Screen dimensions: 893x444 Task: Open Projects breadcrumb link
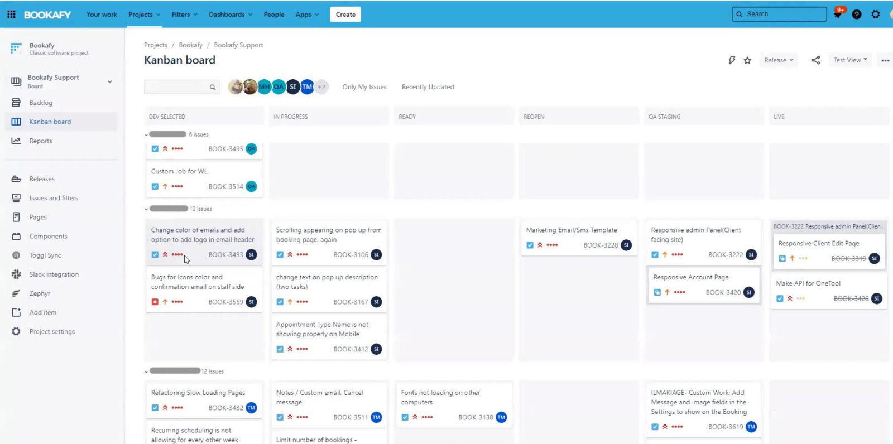pyautogui.click(x=156, y=45)
